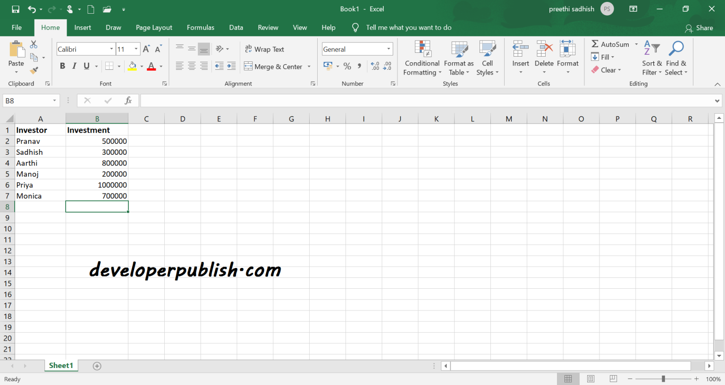Click the AutoSum button
Viewport: 725px width, 385px height.
pyautogui.click(x=610, y=44)
